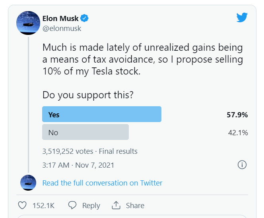Click the Twitter bird logo
The image size is (264, 218).
tap(242, 18)
